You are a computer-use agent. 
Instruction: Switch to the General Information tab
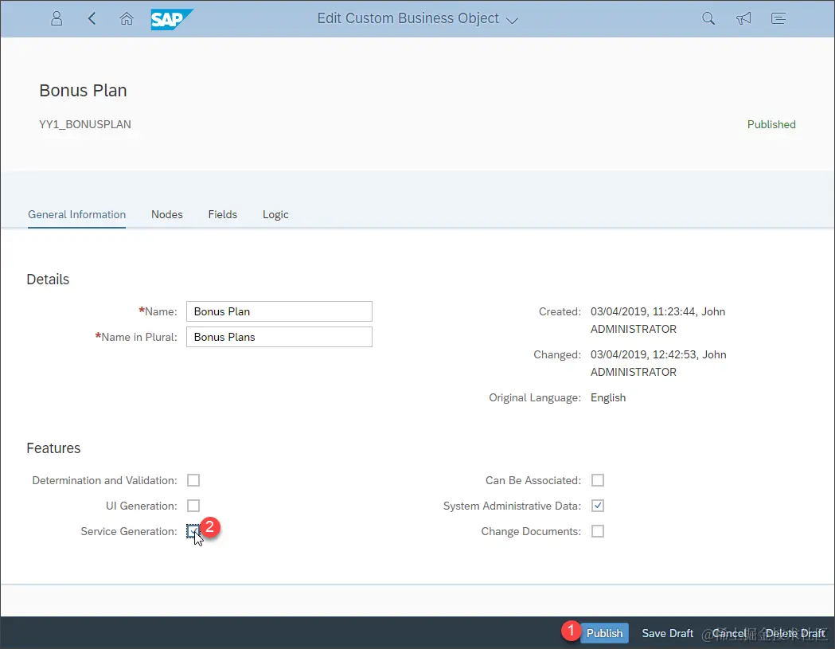click(x=76, y=214)
